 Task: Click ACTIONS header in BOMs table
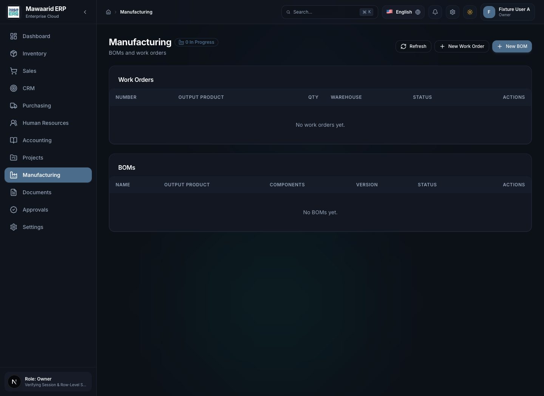pyautogui.click(x=514, y=185)
